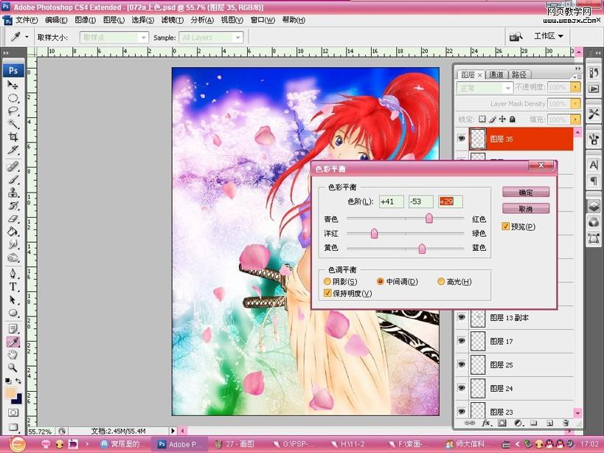Select the Move tool
The height and width of the screenshot is (453, 604).
(x=13, y=84)
